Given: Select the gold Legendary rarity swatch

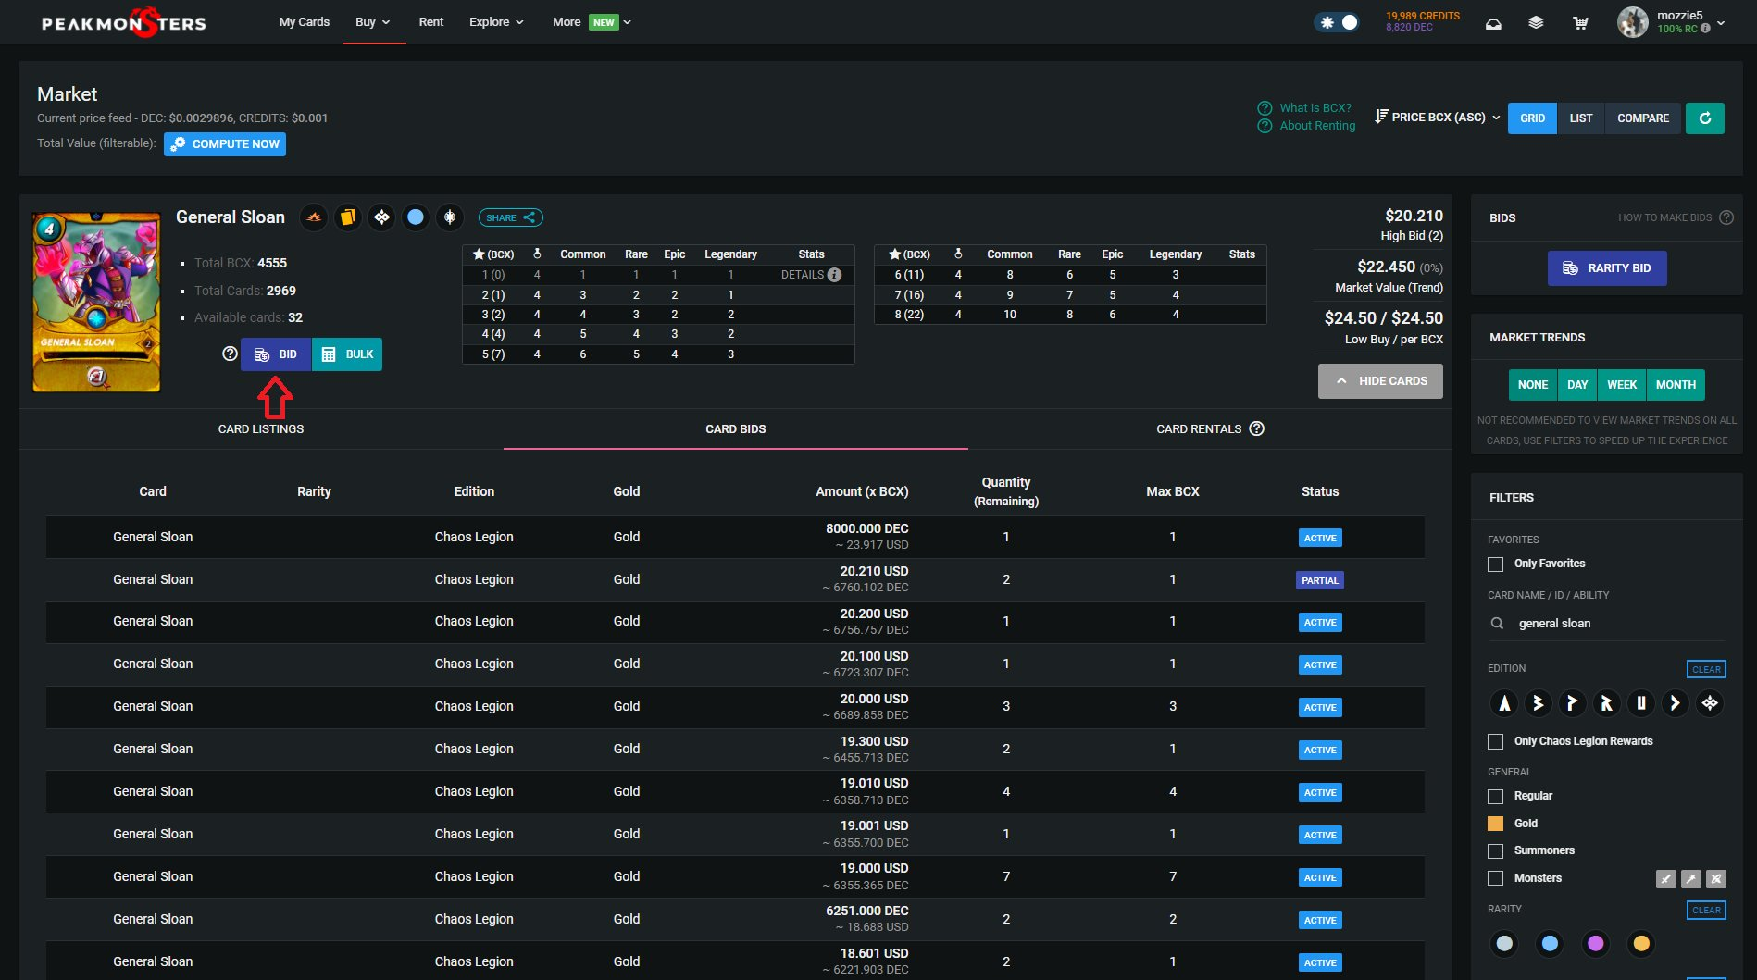Looking at the screenshot, I should click(1640, 944).
